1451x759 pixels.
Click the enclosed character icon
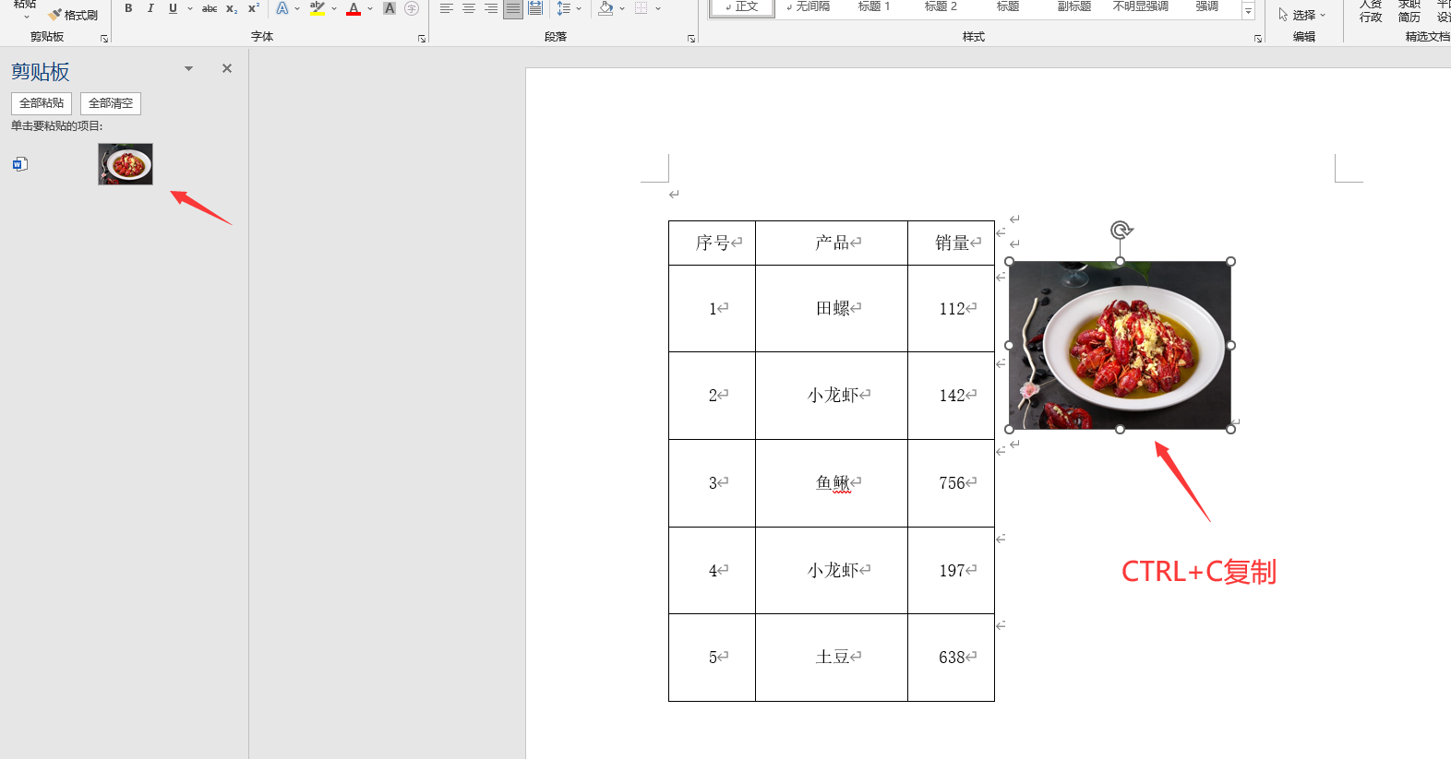pyautogui.click(x=412, y=8)
